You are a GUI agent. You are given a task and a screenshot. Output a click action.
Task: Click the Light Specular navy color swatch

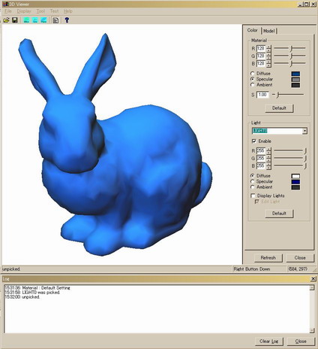pos(295,182)
